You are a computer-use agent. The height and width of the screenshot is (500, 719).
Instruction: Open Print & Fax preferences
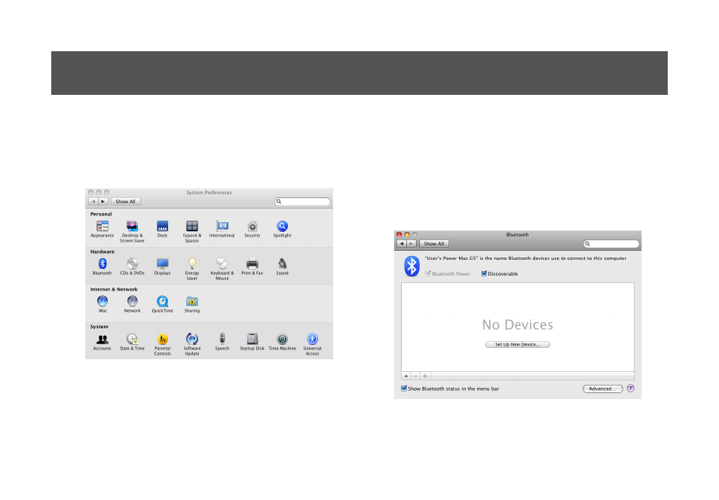coord(252,267)
